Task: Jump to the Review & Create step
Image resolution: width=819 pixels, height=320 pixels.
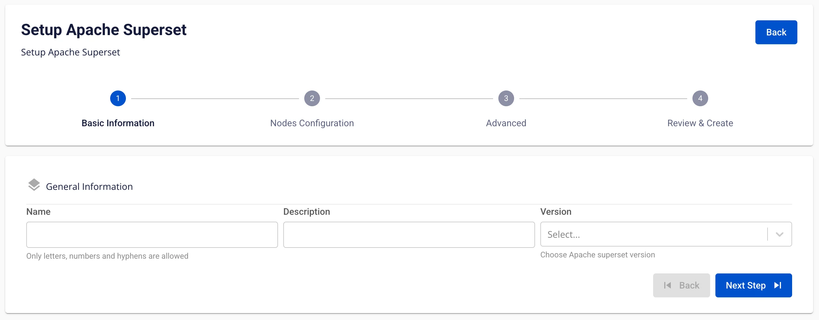Action: coord(700,123)
